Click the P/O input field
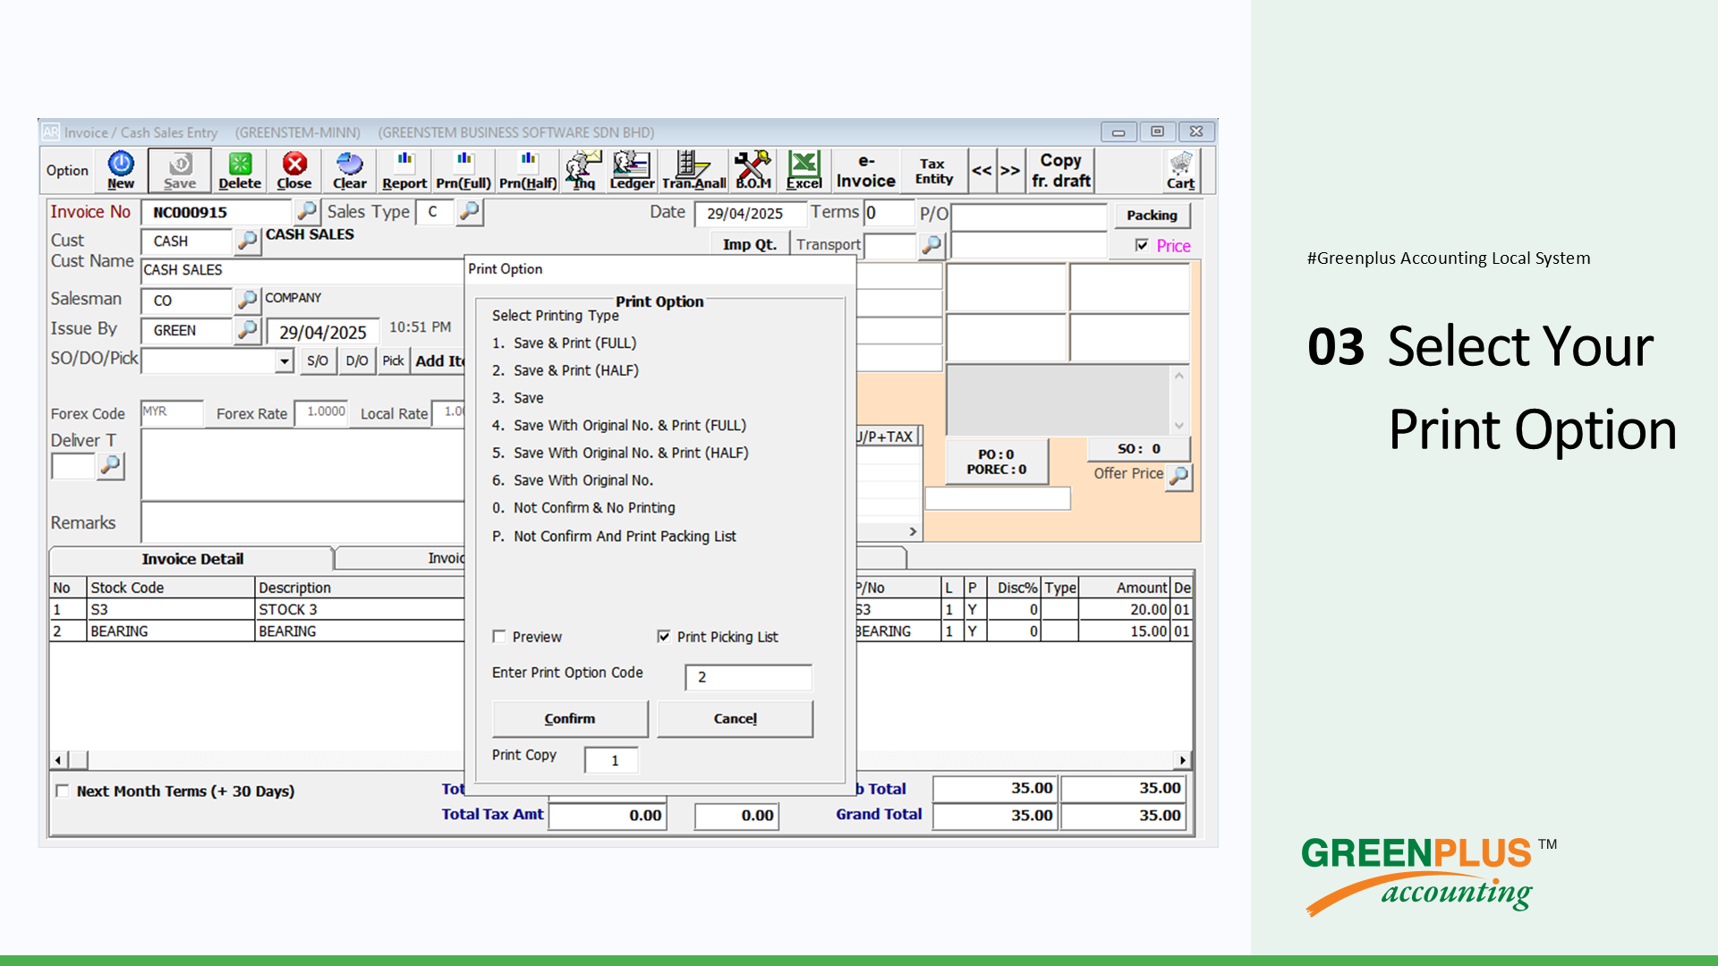 [x=1029, y=216]
